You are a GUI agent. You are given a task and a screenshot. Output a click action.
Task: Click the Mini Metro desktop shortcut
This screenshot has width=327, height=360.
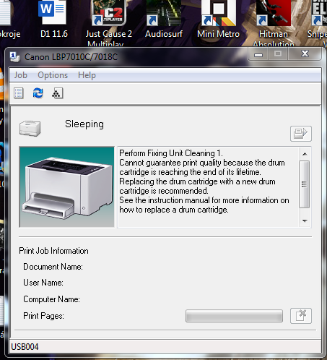click(219, 20)
